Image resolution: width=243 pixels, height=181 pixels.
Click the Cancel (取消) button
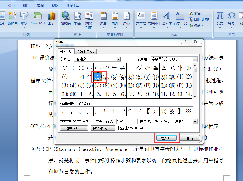(x=189, y=138)
